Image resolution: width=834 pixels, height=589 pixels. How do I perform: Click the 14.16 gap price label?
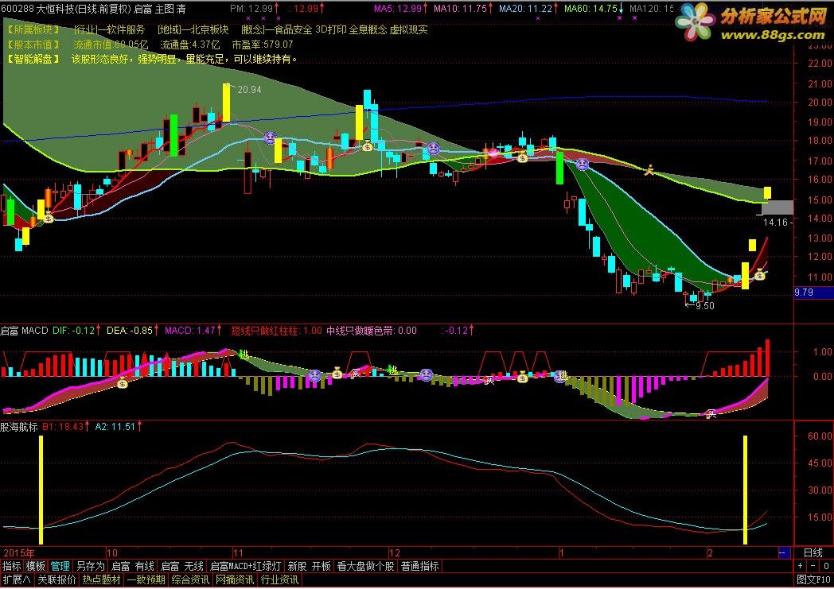775,222
